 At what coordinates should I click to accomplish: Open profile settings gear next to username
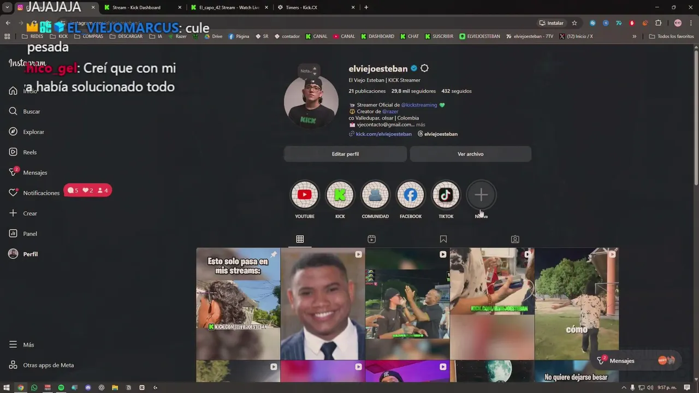424,69
